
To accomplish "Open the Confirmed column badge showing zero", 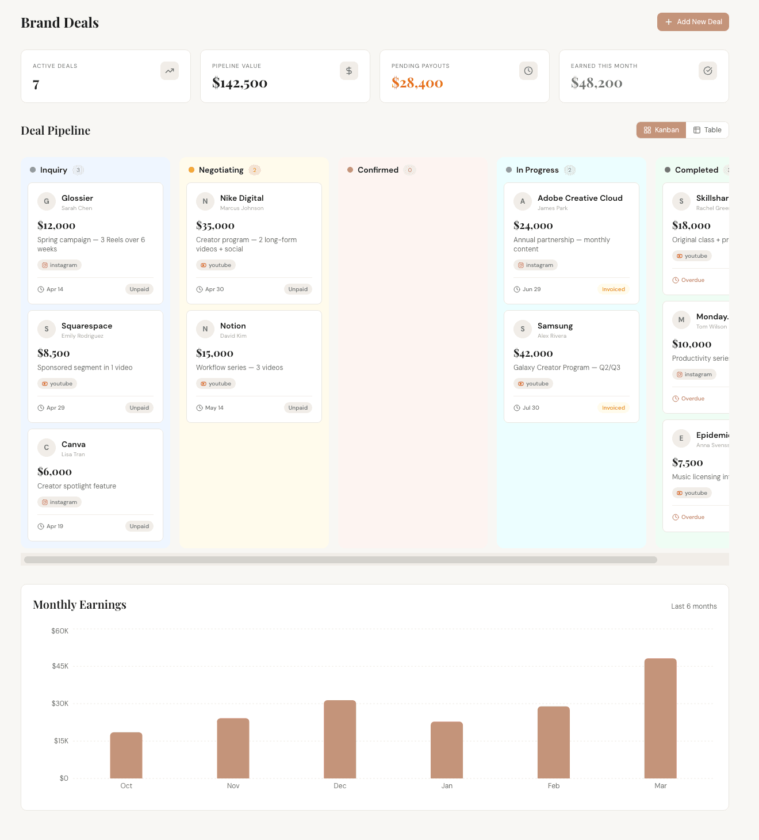I will coord(410,170).
